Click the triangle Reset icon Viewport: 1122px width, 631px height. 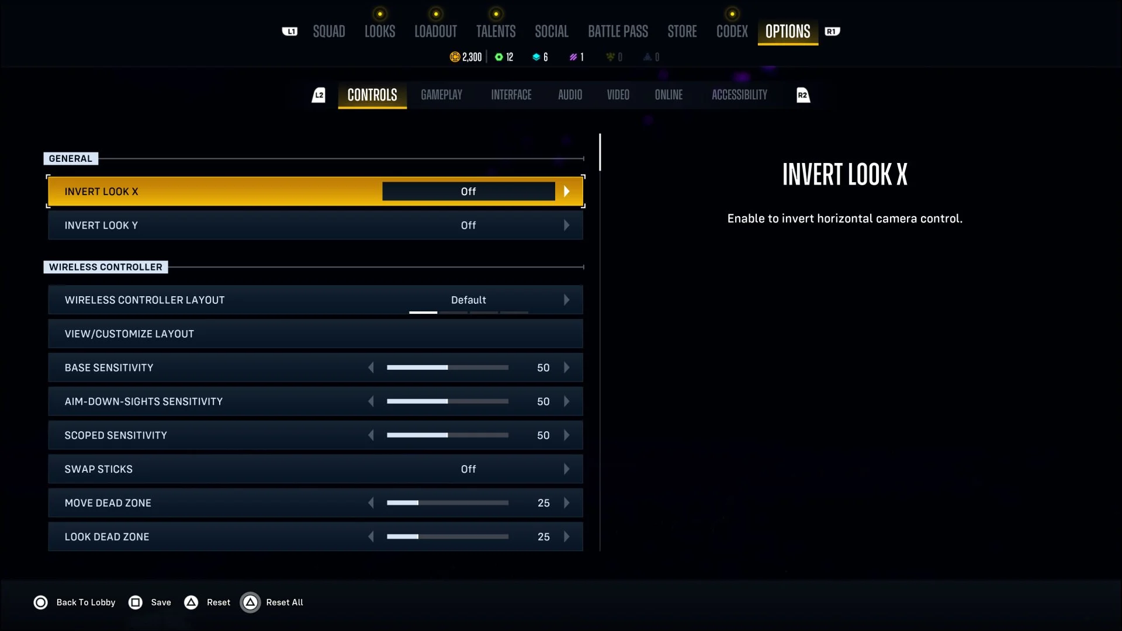pyautogui.click(x=191, y=602)
